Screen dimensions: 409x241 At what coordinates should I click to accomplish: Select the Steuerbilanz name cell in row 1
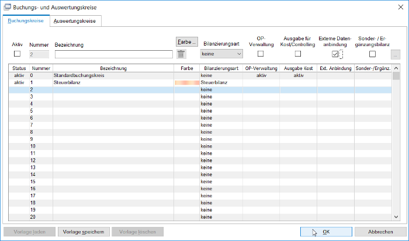(x=113, y=83)
